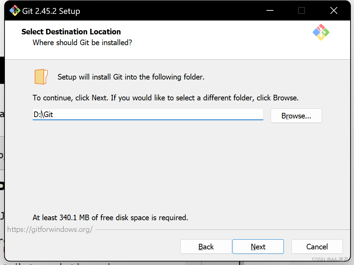Screen dimensions: 354x265
Task: Click the Git icon in title bar
Action: pos(15,11)
